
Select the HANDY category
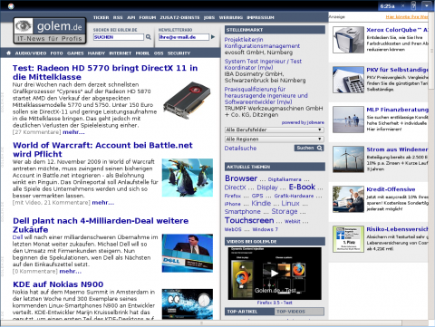point(96,53)
